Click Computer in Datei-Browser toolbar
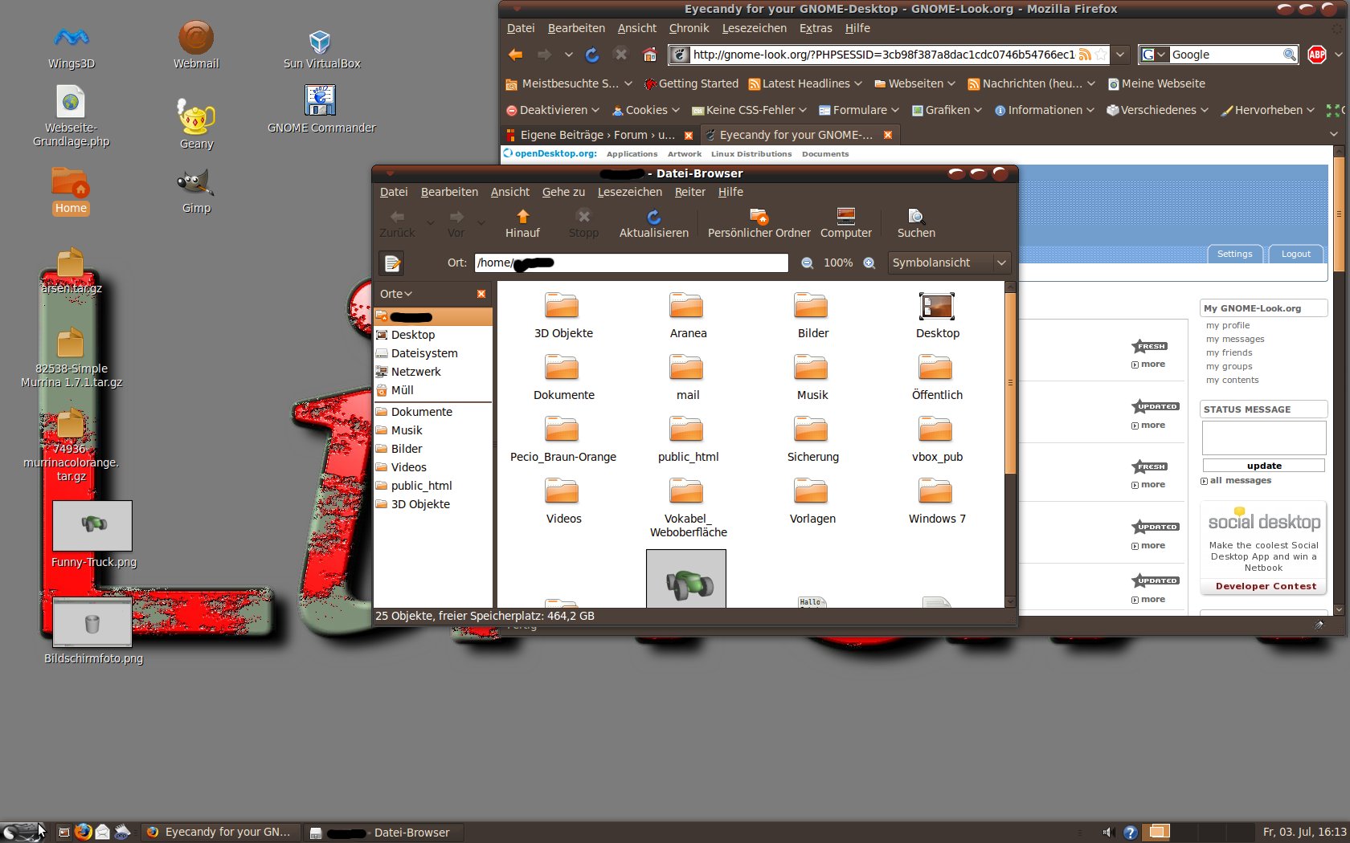This screenshot has height=843, width=1350. point(845,223)
